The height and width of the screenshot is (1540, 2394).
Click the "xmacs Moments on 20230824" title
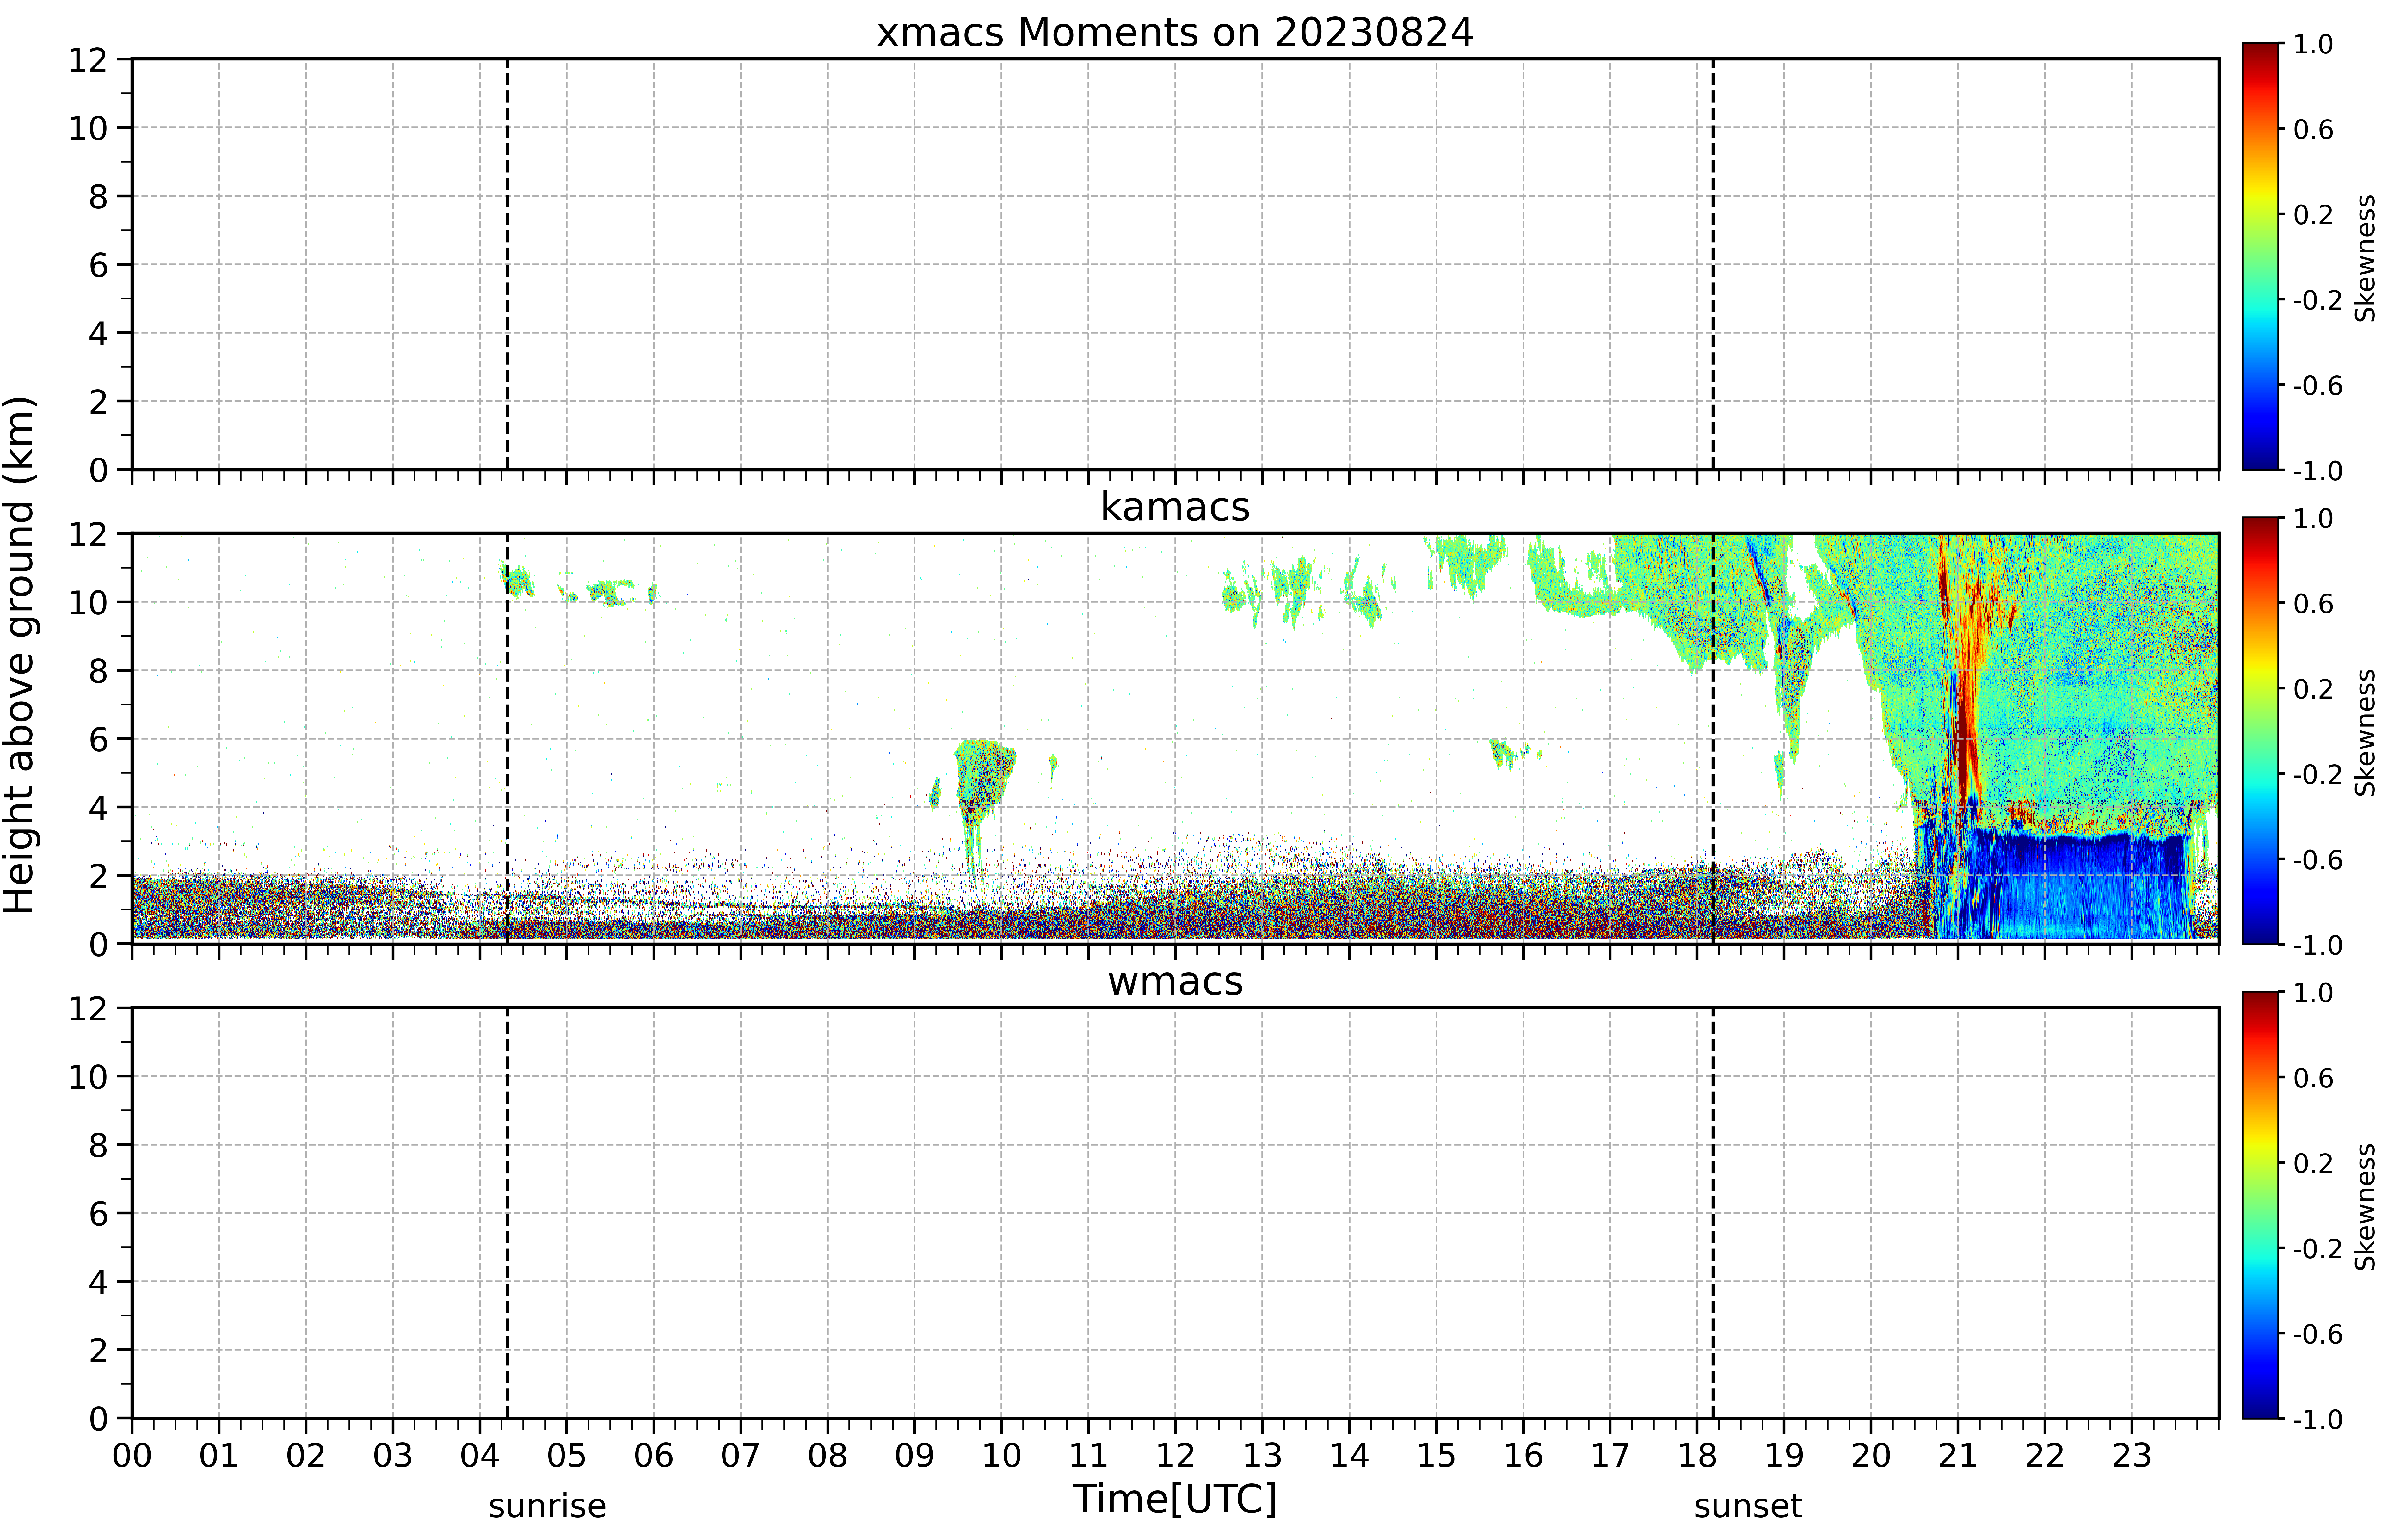pos(1175,33)
